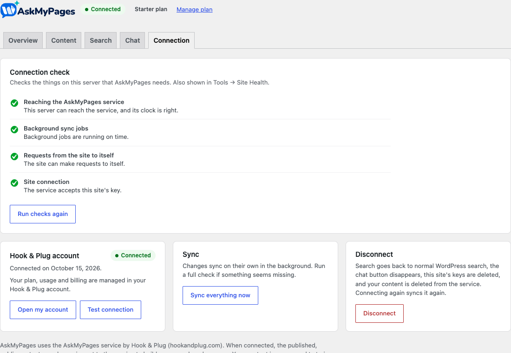This screenshot has height=353, width=511.
Task: Select the Connection tab
Action: coord(171,40)
